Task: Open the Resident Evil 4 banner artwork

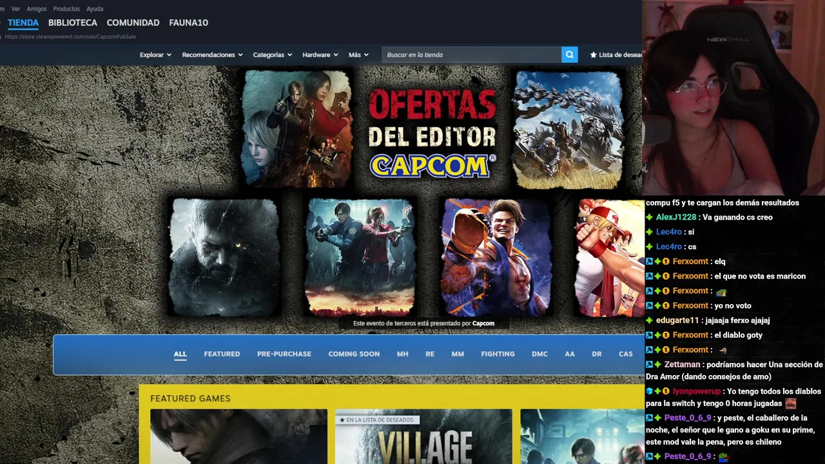Action: coord(297,128)
